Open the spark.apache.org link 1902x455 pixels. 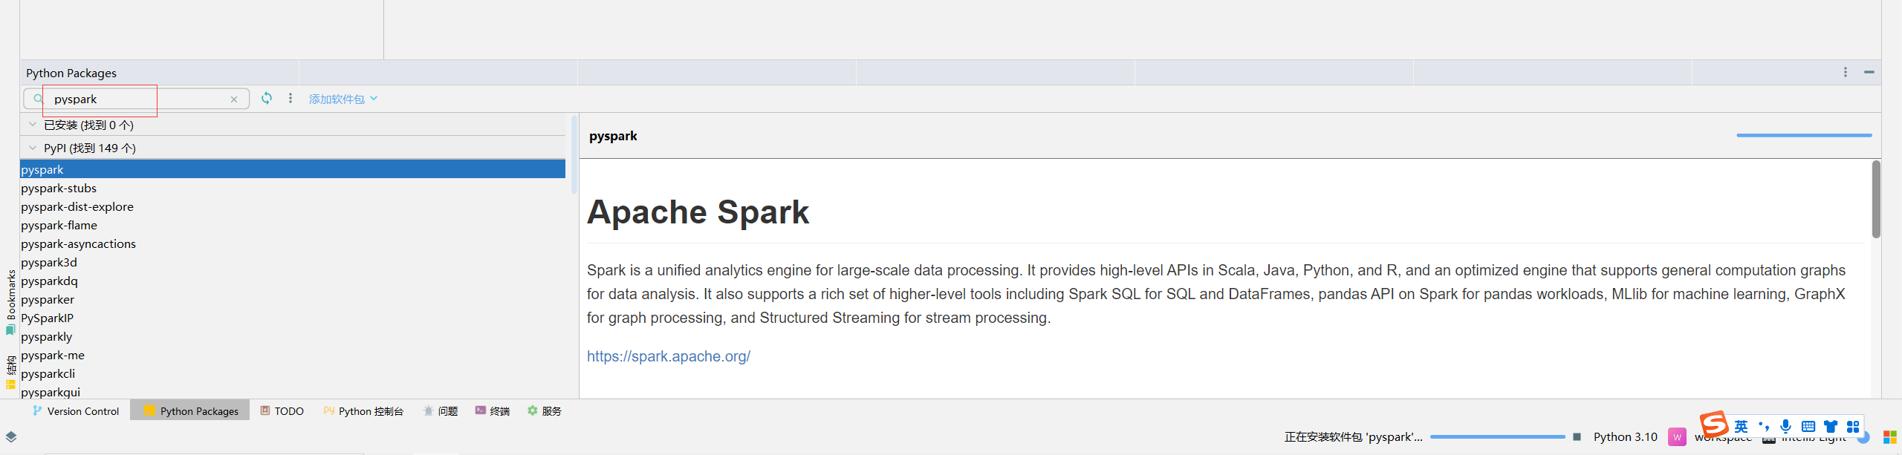pos(668,356)
